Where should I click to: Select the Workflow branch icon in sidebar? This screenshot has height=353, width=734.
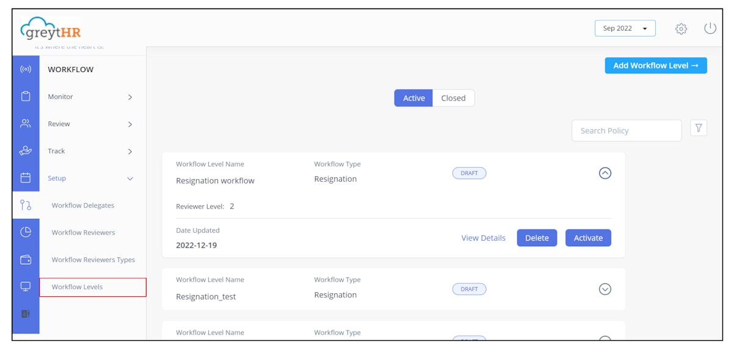(x=24, y=205)
